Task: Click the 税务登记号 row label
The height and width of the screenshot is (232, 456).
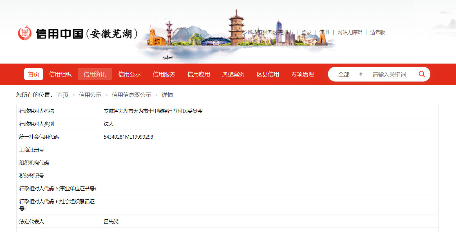Action: [32, 176]
